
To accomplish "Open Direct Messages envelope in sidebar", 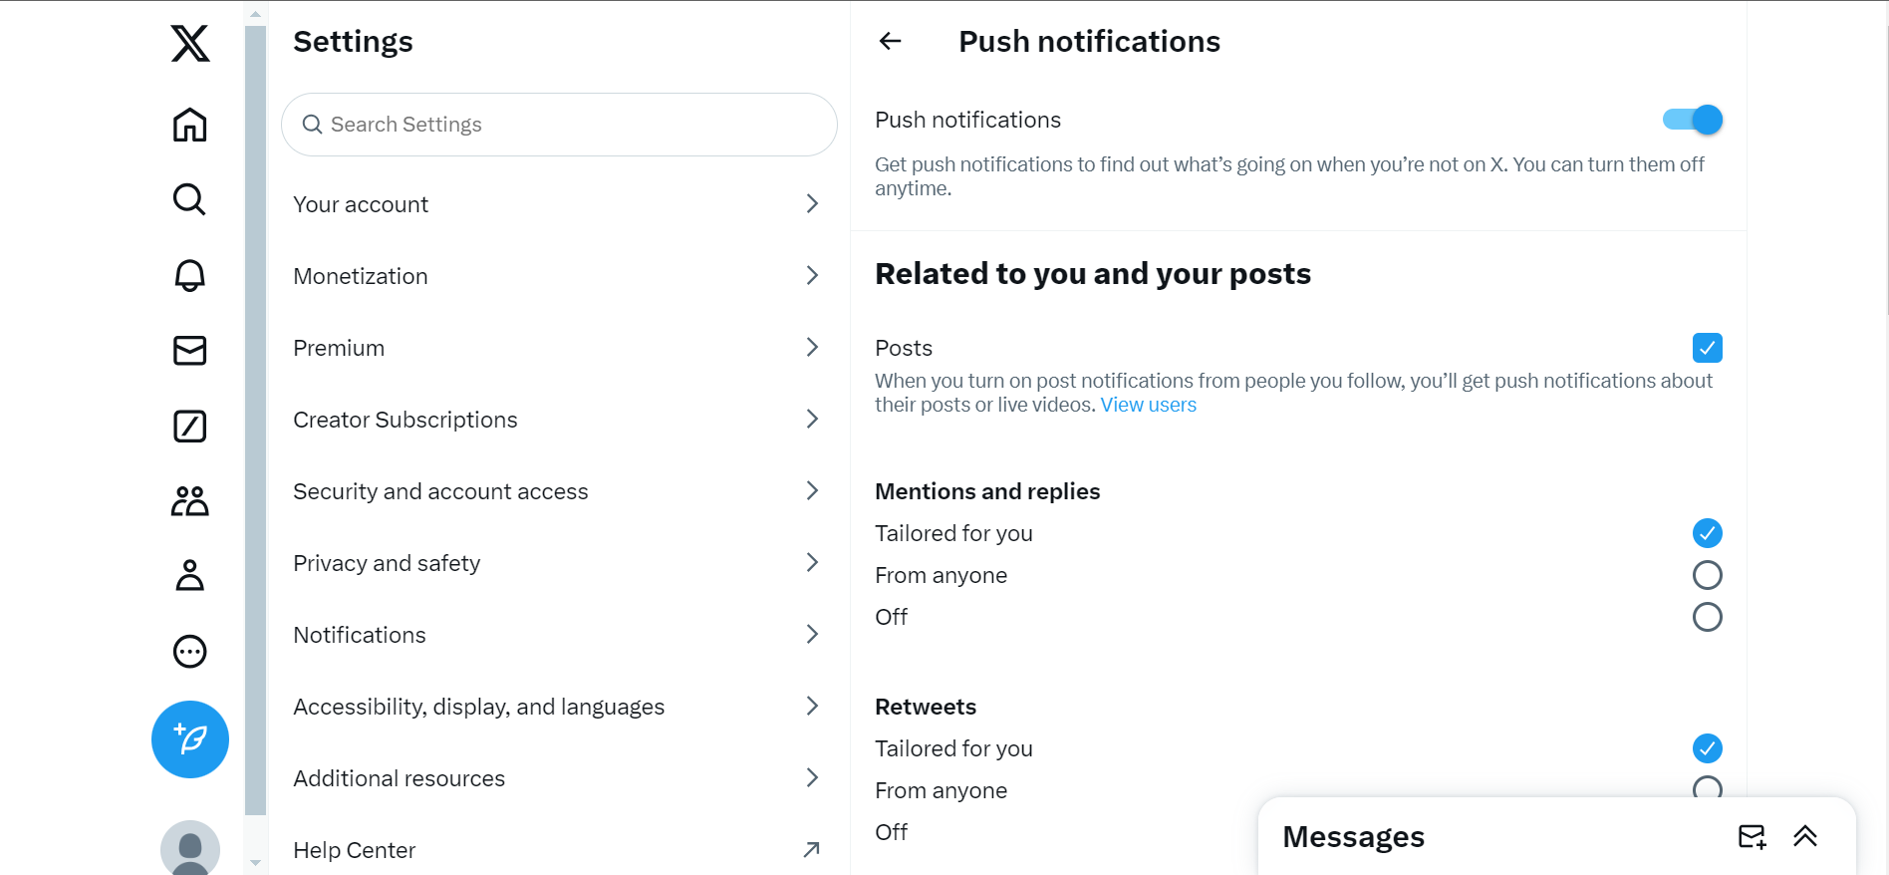I will tap(189, 351).
